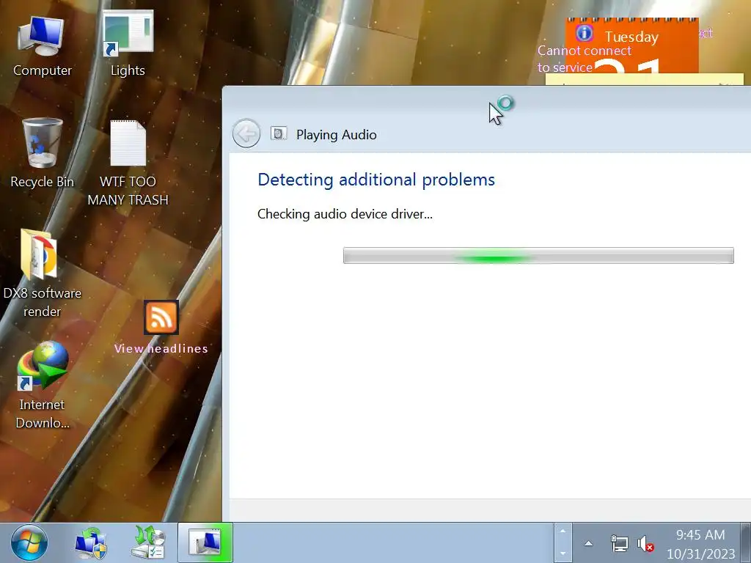Click the View headlines link

tap(161, 348)
